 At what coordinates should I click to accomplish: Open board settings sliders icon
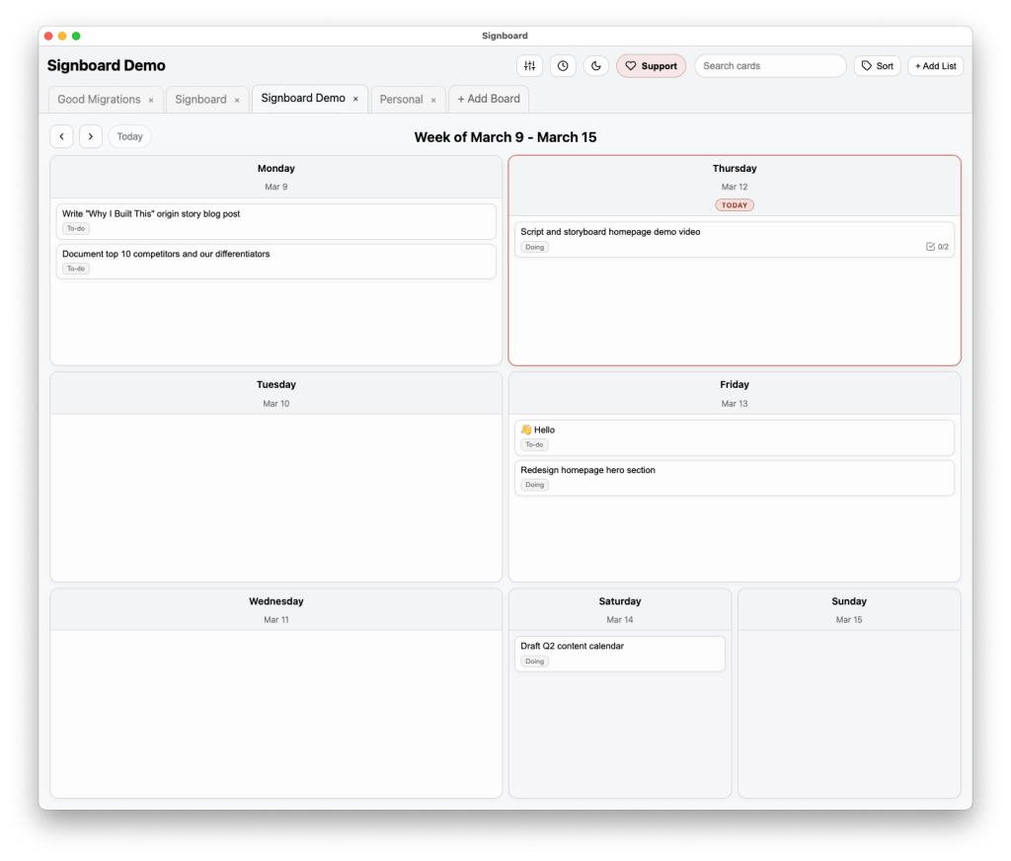coord(529,66)
